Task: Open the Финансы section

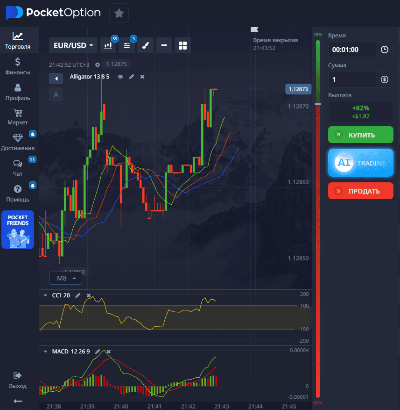Action: point(18,66)
